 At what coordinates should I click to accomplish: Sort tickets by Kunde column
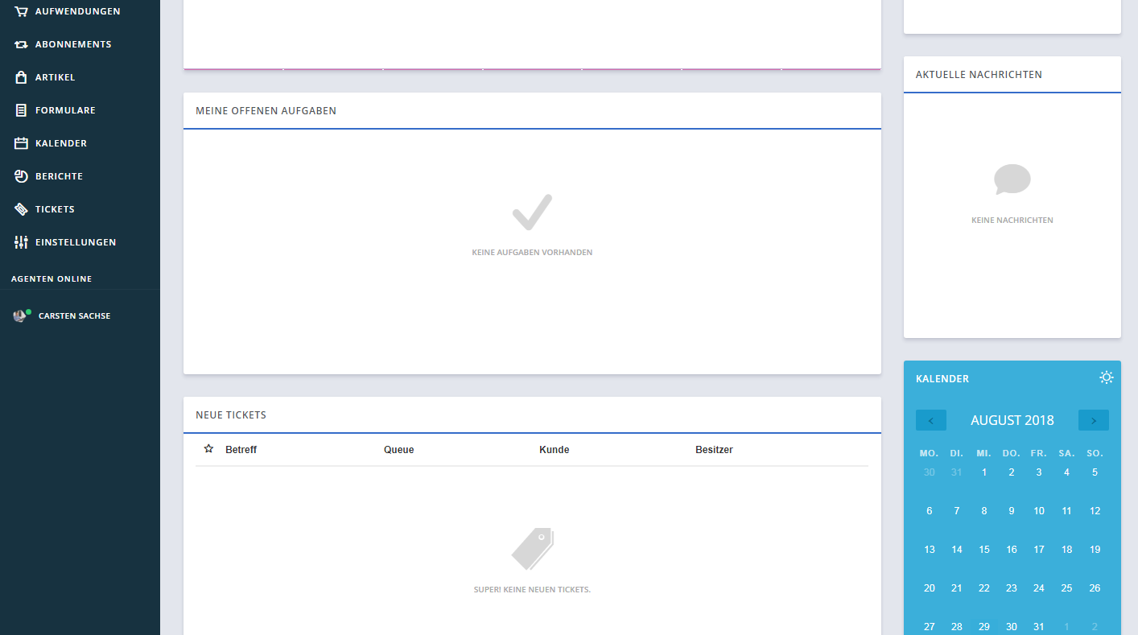click(x=554, y=450)
